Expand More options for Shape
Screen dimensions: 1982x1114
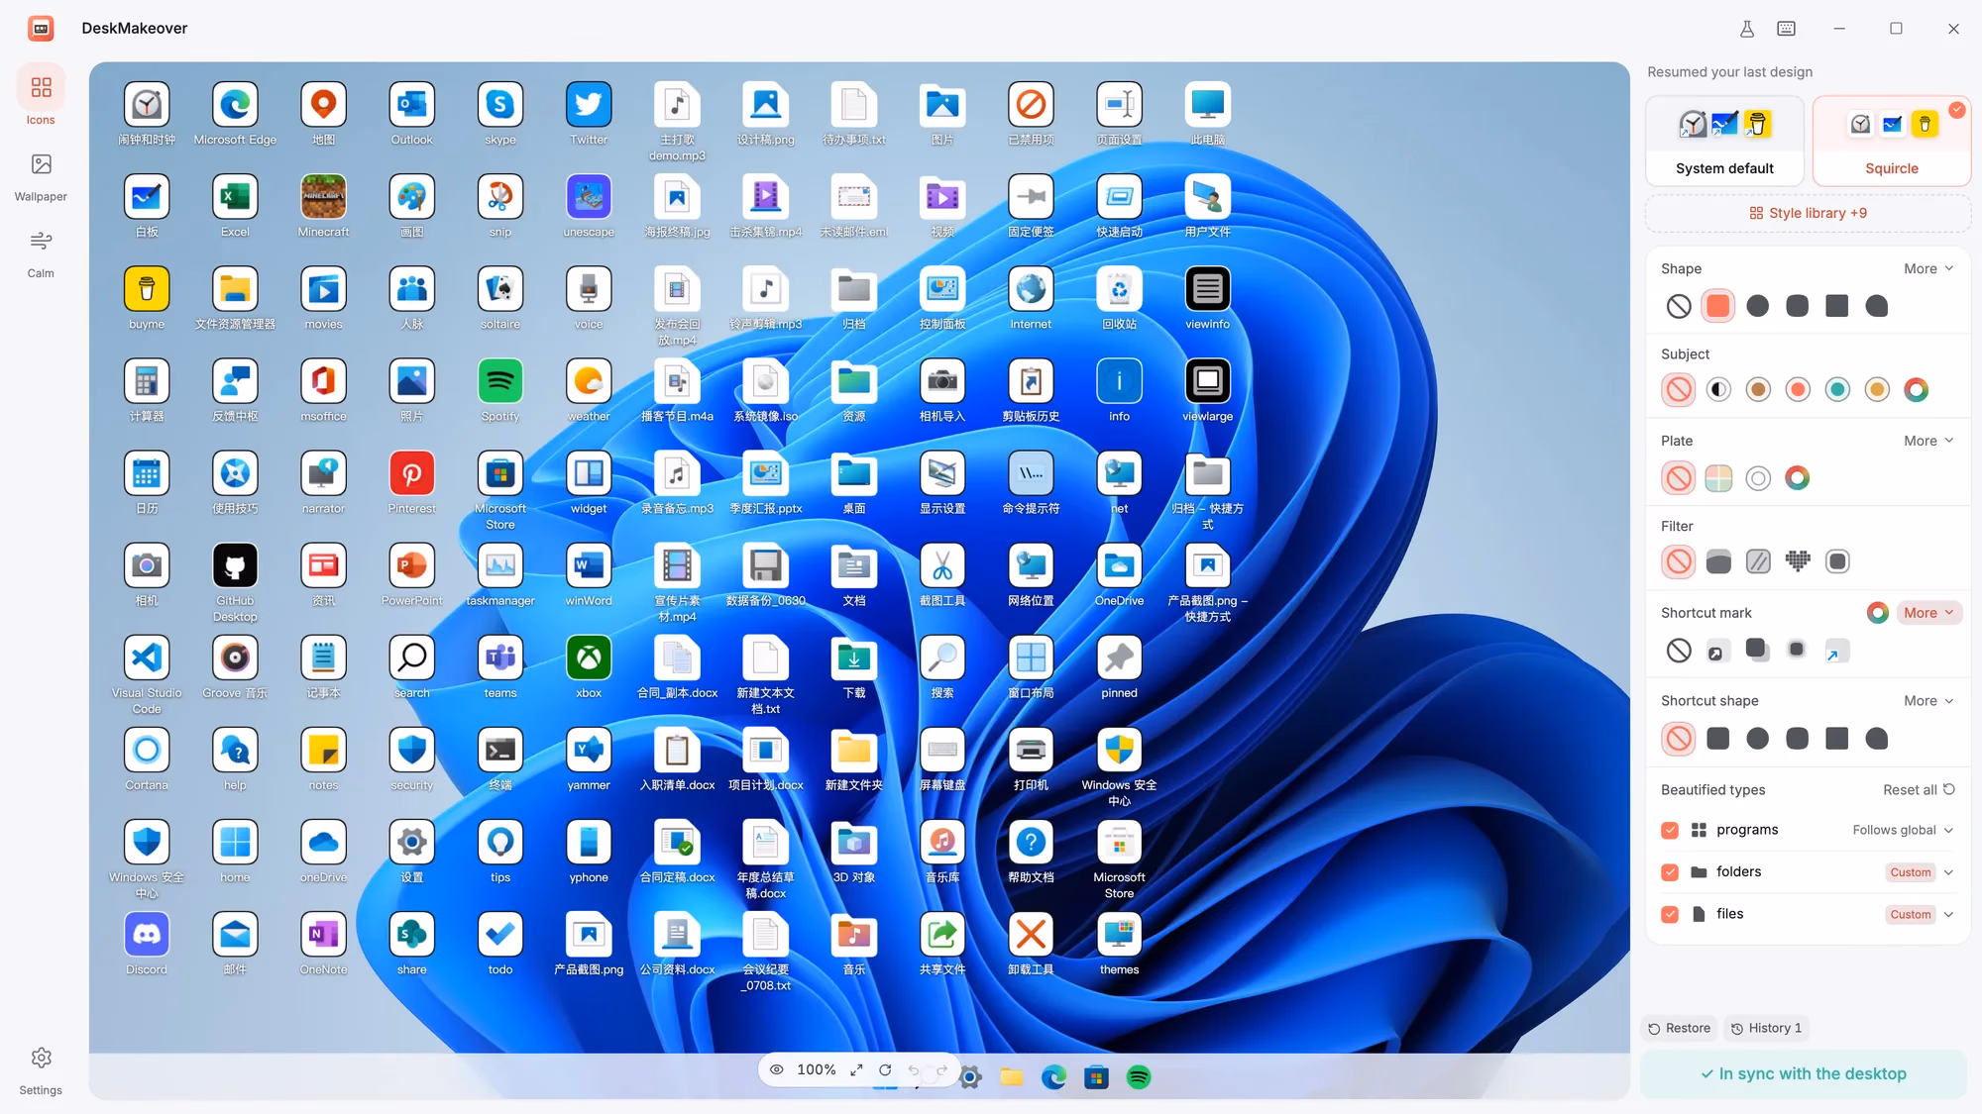pyautogui.click(x=1928, y=268)
